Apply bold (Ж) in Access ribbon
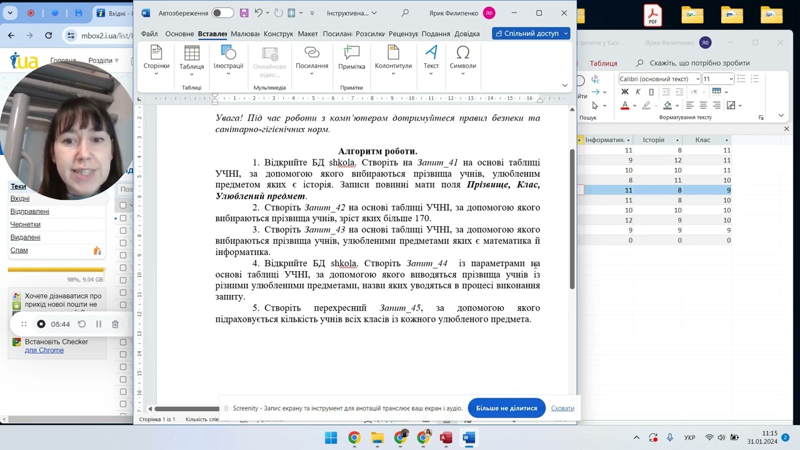Screen dimensions: 800x450 click(624, 92)
